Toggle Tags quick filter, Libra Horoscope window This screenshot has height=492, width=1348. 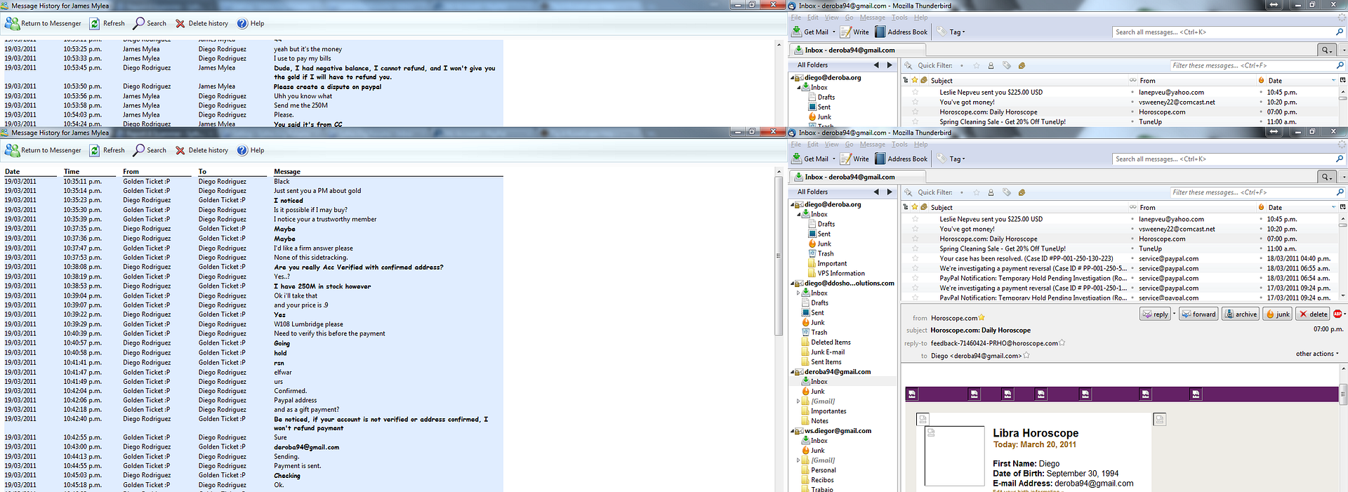tap(1007, 192)
